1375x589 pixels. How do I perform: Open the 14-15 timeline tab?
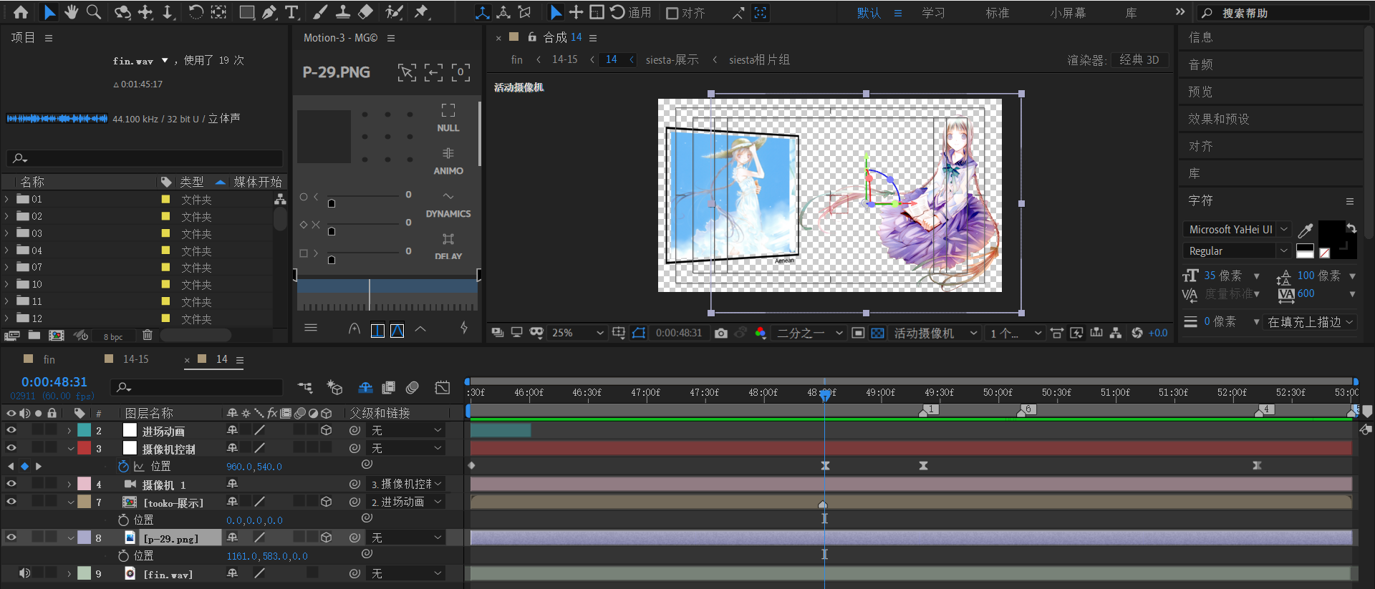click(136, 359)
